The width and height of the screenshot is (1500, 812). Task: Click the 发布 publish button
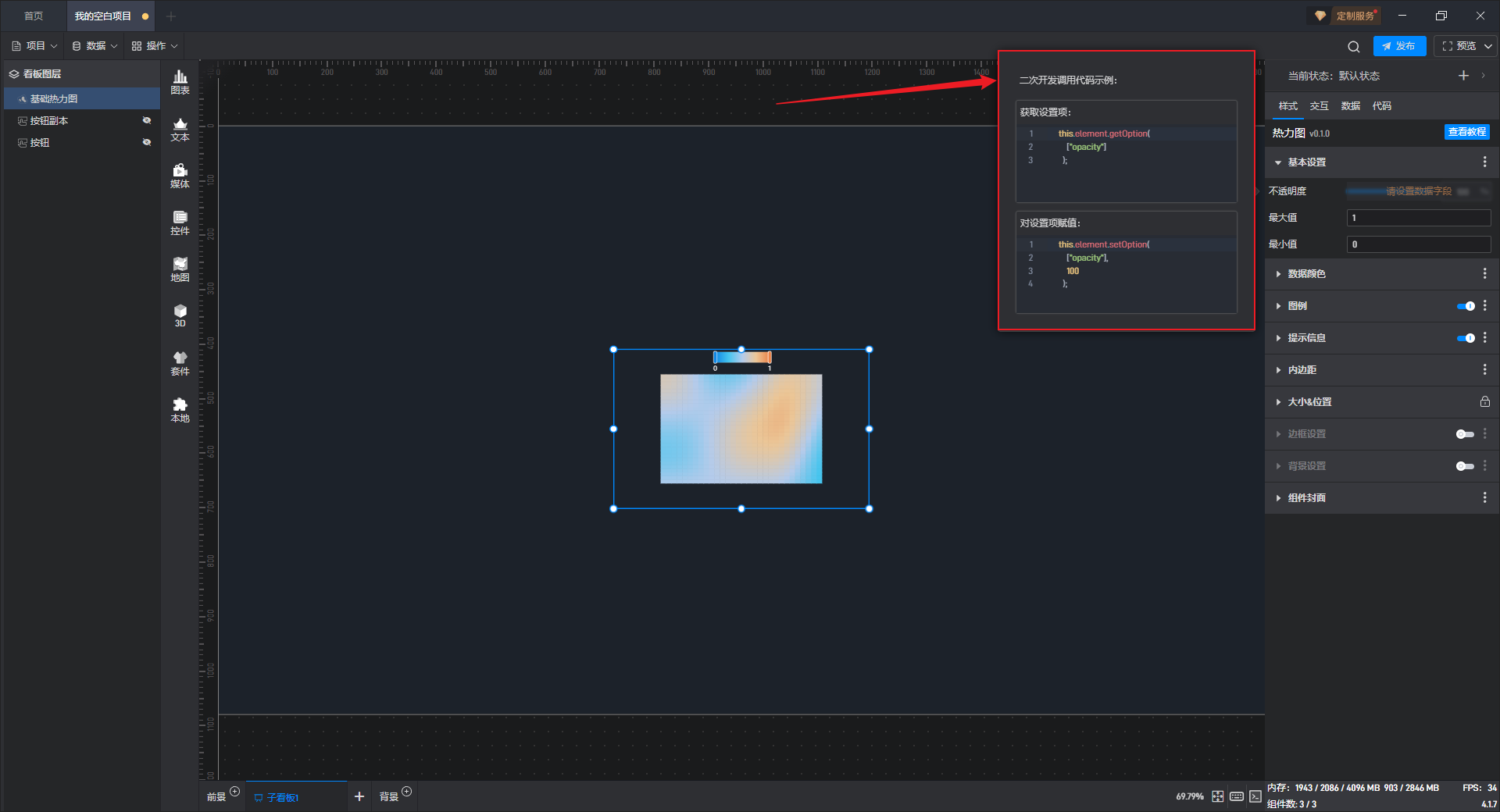point(1399,46)
